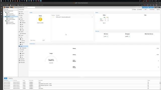Click the pve001 monitor badge

point(106,36)
